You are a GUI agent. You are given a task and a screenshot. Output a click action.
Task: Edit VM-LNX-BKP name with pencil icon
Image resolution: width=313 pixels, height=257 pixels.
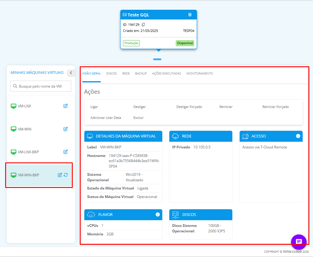pos(65,152)
